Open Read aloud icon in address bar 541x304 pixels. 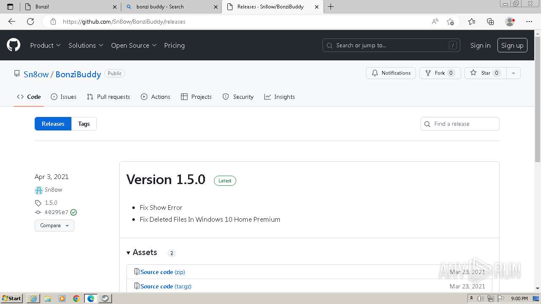tap(434, 22)
